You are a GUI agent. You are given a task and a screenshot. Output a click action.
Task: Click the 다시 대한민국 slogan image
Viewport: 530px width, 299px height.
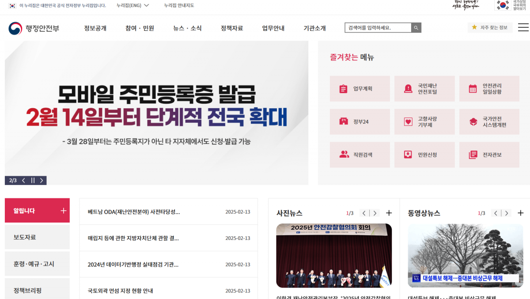[x=466, y=5]
